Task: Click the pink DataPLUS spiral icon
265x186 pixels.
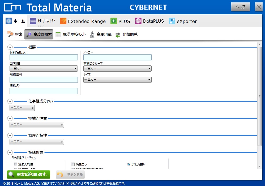Action: pos(138,21)
